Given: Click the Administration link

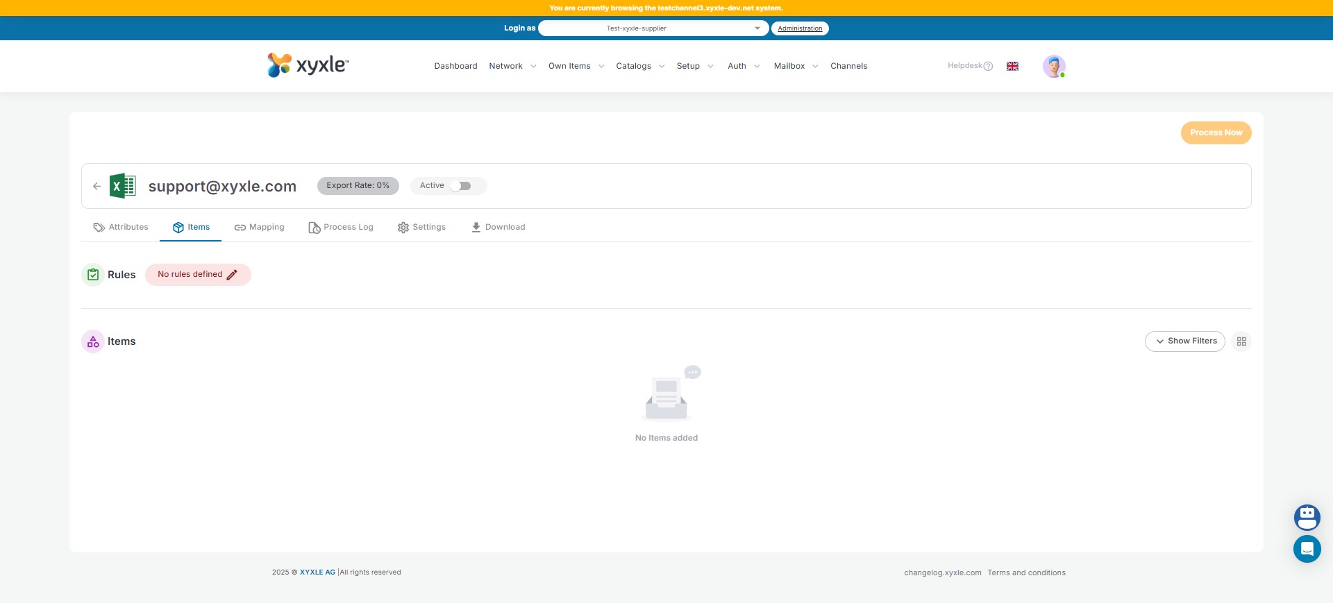Looking at the screenshot, I should [800, 28].
